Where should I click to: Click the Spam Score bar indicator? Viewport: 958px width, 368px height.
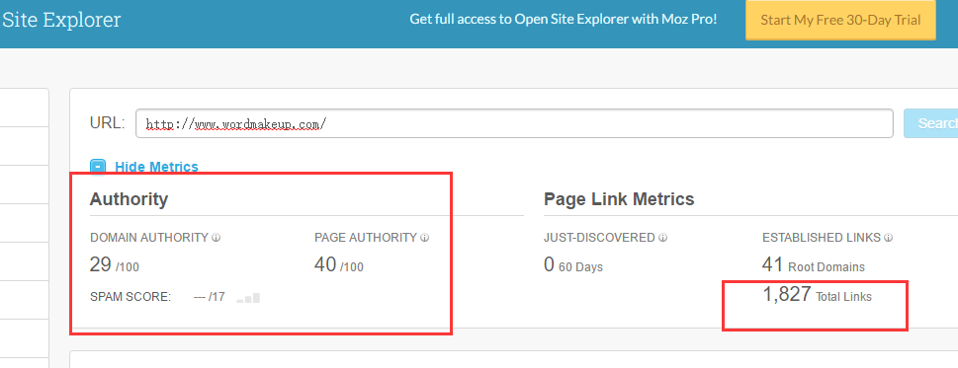[x=249, y=298]
